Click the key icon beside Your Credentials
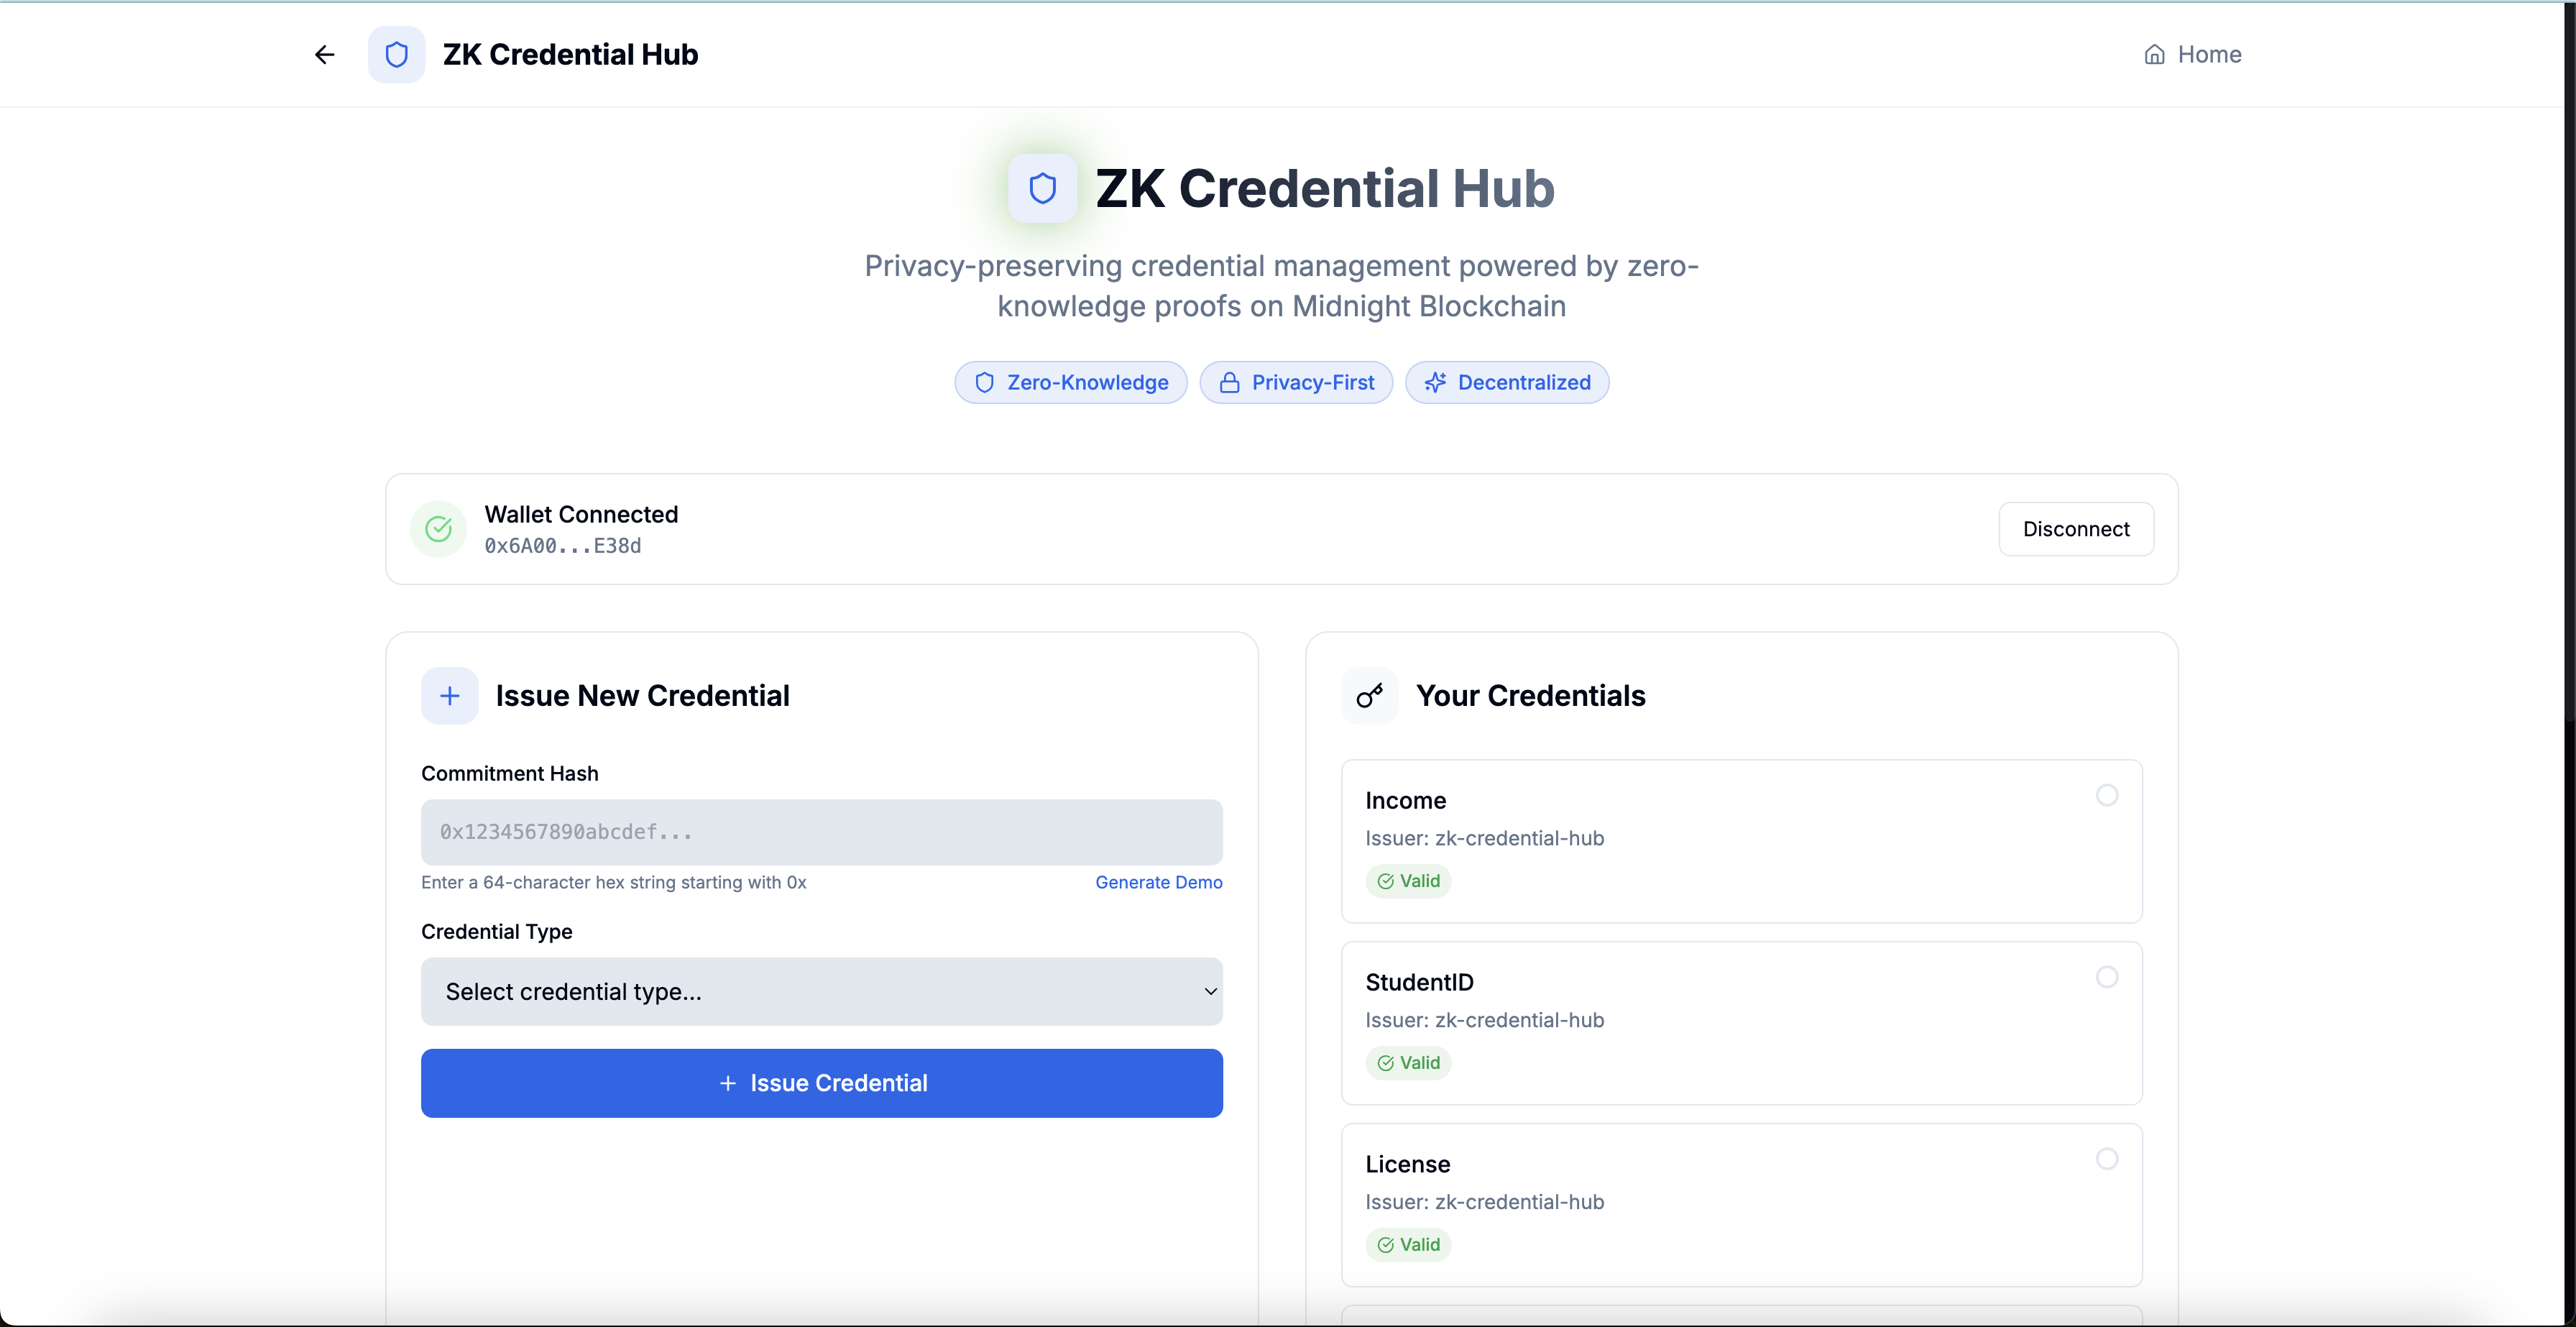 [x=1369, y=696]
